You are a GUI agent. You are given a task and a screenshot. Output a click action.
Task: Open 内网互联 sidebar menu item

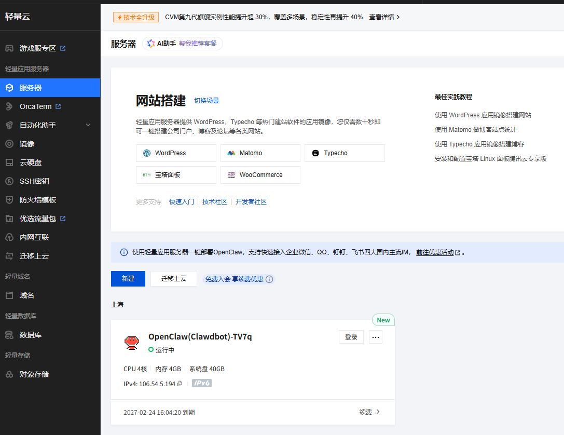click(x=50, y=237)
